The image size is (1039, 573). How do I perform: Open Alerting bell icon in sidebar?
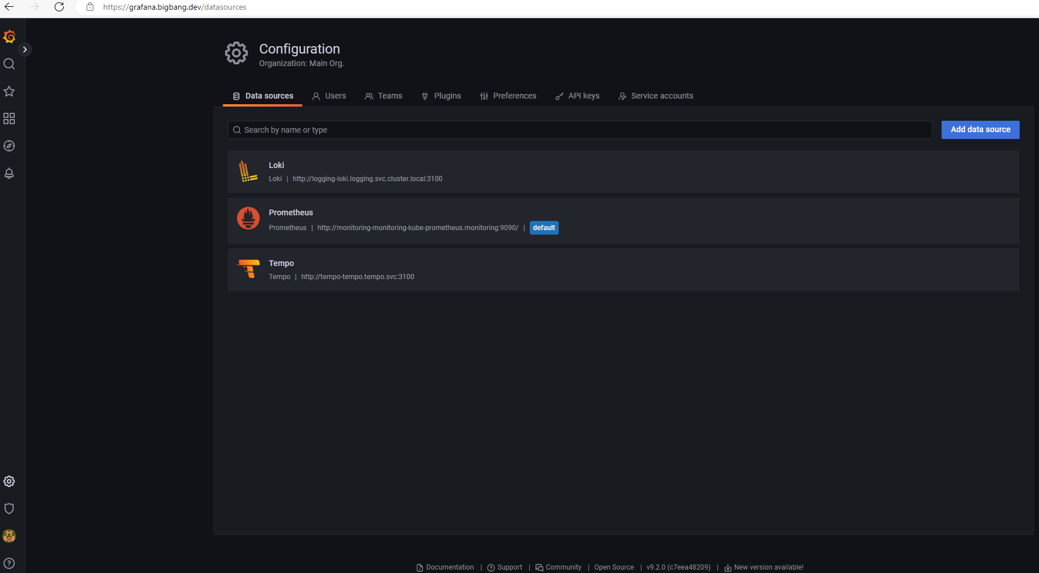click(x=9, y=173)
